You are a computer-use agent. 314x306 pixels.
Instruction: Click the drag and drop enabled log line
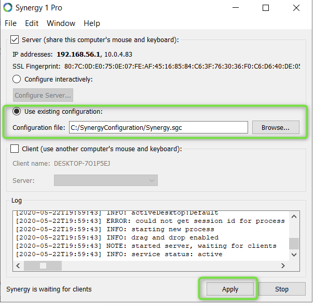(117, 237)
